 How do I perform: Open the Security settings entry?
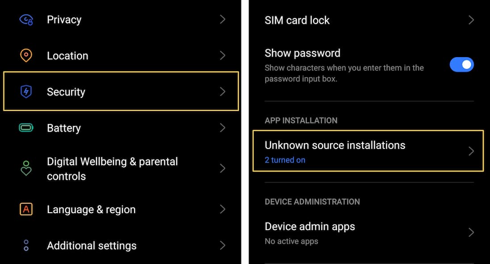pos(66,92)
